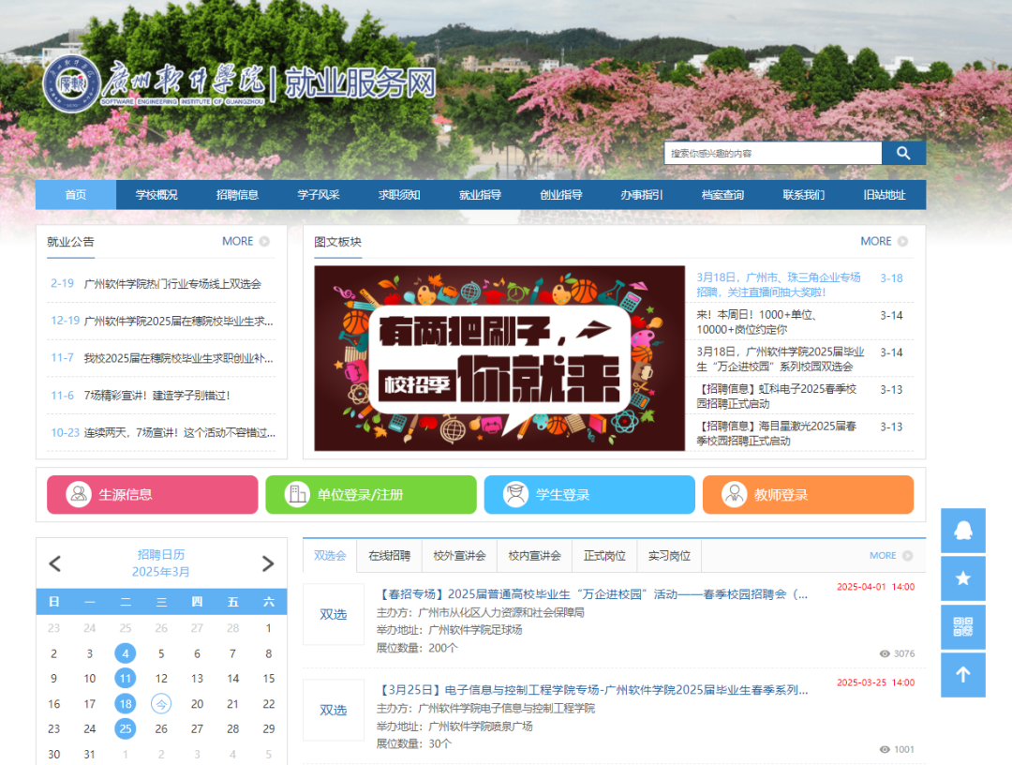Open 生源信息 pink button

point(152,495)
